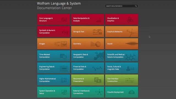This screenshot has width=176, height=99.
Task: Click the search magnifier icon
Action: (x=136, y=6)
